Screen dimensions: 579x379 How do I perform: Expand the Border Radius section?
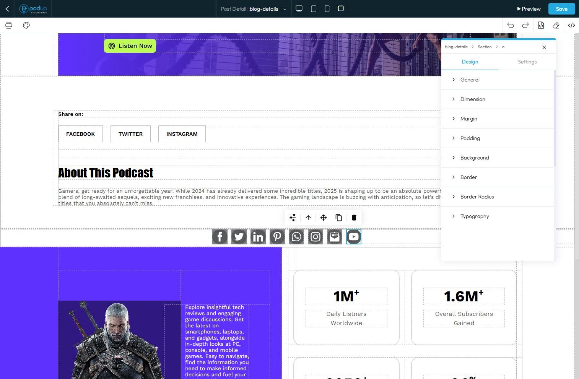coord(498,197)
